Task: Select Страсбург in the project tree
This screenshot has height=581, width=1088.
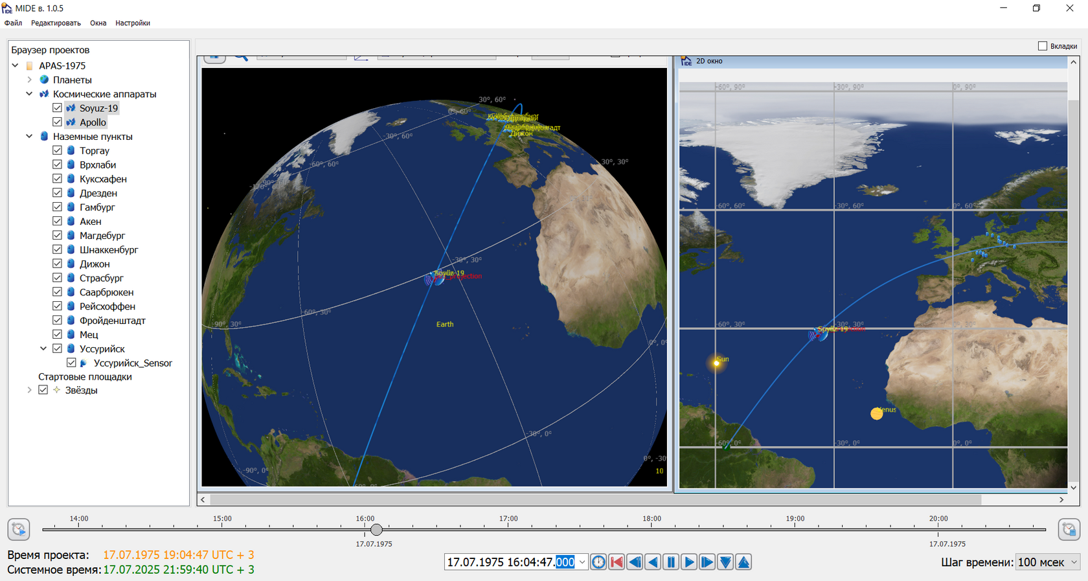Action: (101, 278)
